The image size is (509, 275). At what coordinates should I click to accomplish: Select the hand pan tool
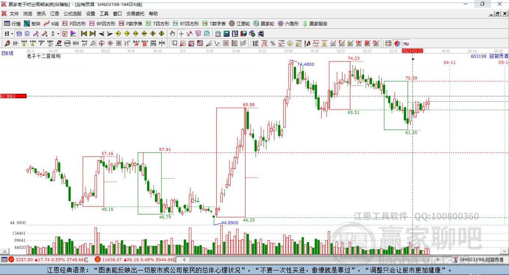coord(172,34)
